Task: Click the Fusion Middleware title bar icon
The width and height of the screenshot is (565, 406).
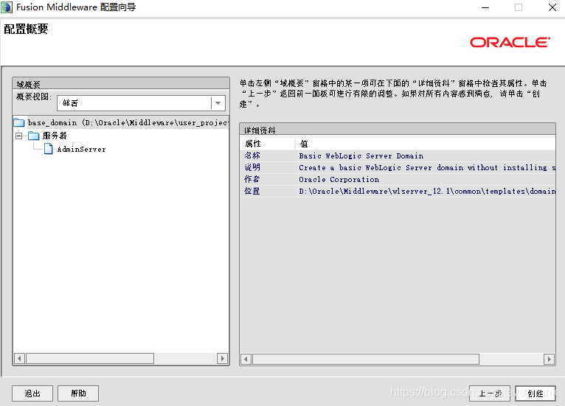Action: click(x=7, y=7)
